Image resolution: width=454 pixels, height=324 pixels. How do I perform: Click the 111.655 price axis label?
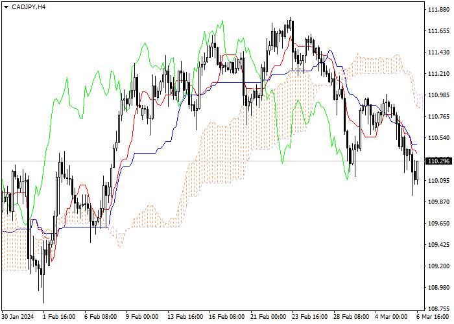[x=438, y=31]
